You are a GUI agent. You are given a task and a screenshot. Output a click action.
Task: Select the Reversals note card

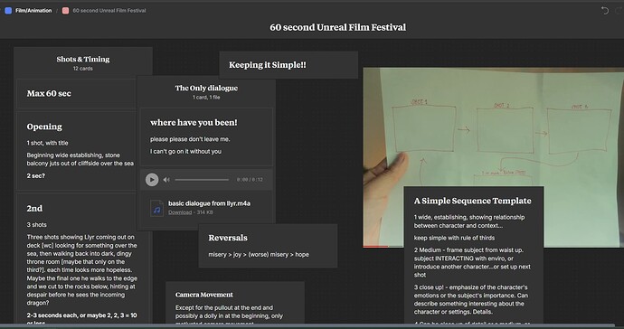point(268,246)
